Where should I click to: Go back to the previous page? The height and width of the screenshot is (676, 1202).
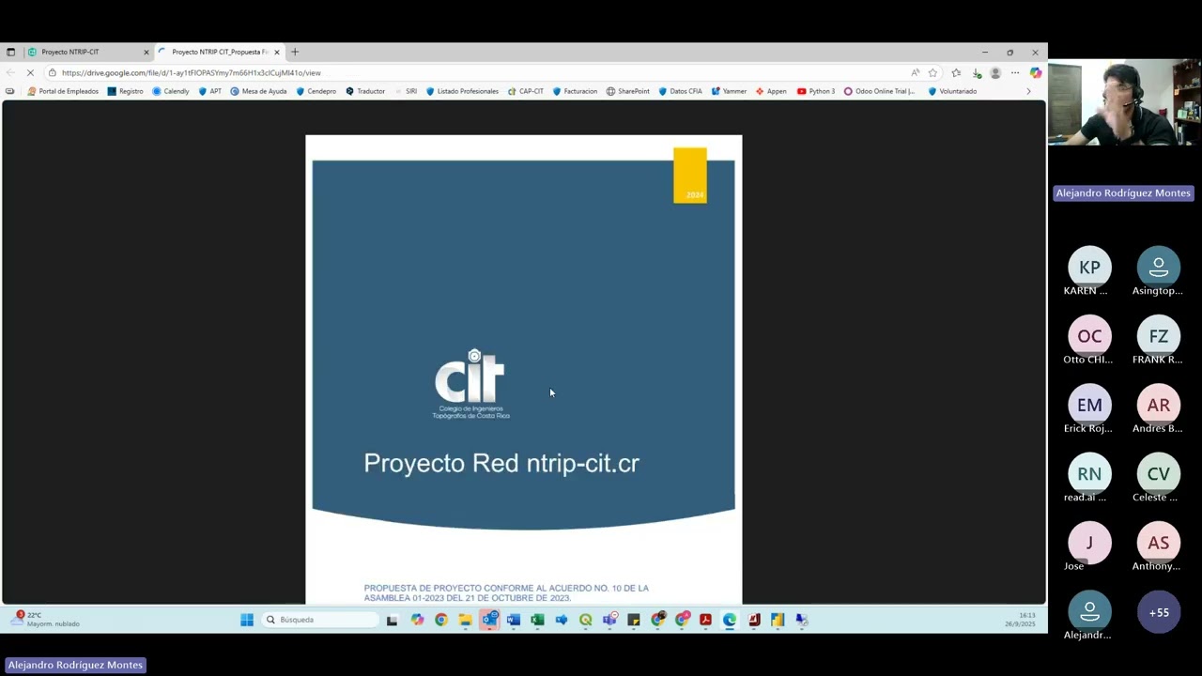tap(10, 72)
